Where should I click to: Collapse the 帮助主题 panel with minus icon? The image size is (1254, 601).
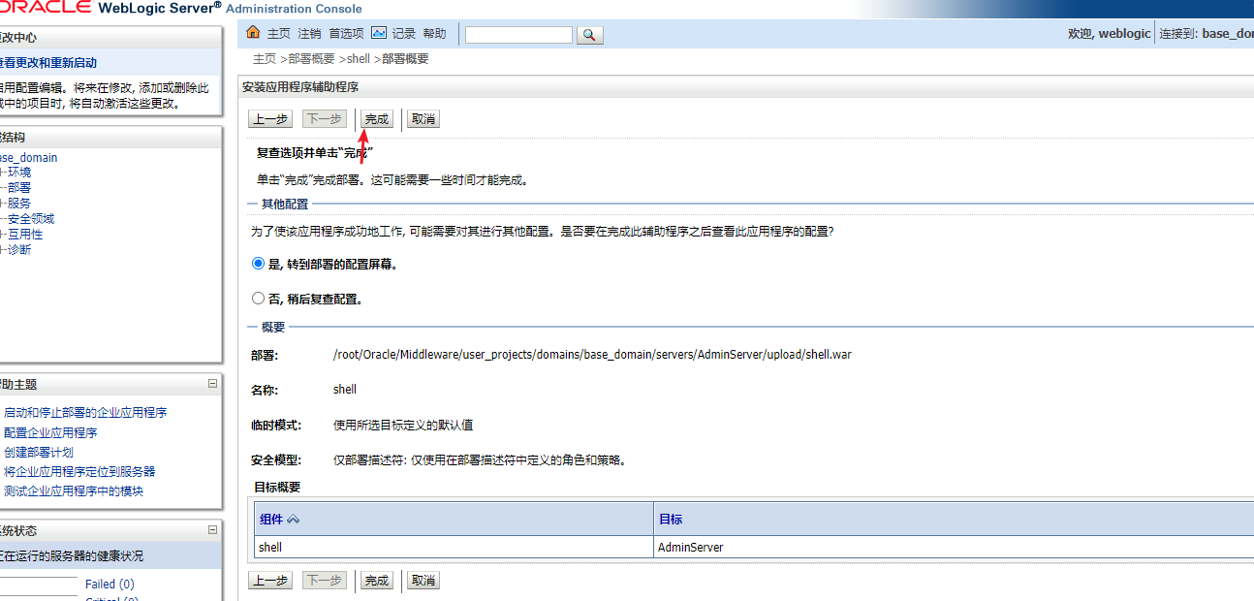[212, 384]
